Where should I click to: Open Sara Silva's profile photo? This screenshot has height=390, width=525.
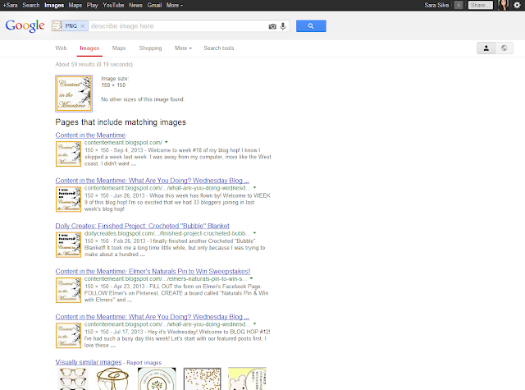[503, 5]
